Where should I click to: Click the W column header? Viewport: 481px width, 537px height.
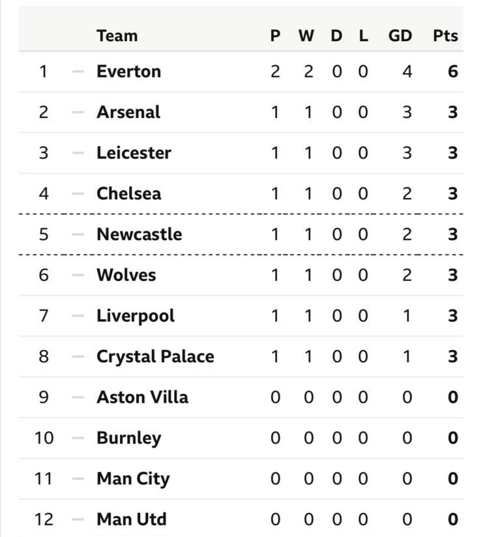[306, 36]
